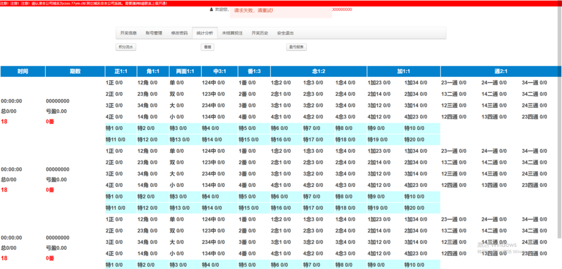Click the 两面1:1 column header
The image size is (562, 269).
pos(186,72)
